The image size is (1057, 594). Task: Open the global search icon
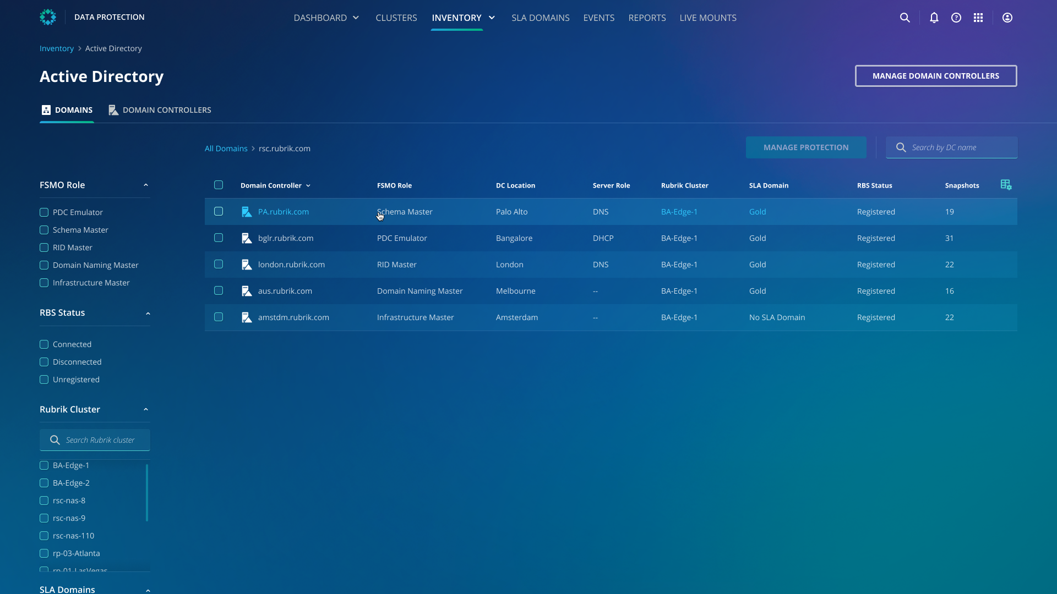pos(905,18)
